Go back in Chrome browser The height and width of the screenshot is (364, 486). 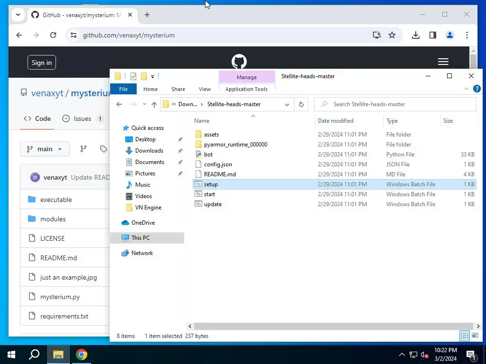19,35
